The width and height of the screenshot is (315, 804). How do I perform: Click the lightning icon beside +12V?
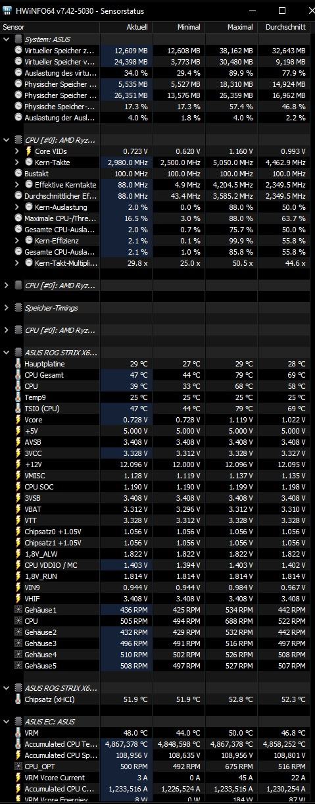(18, 465)
